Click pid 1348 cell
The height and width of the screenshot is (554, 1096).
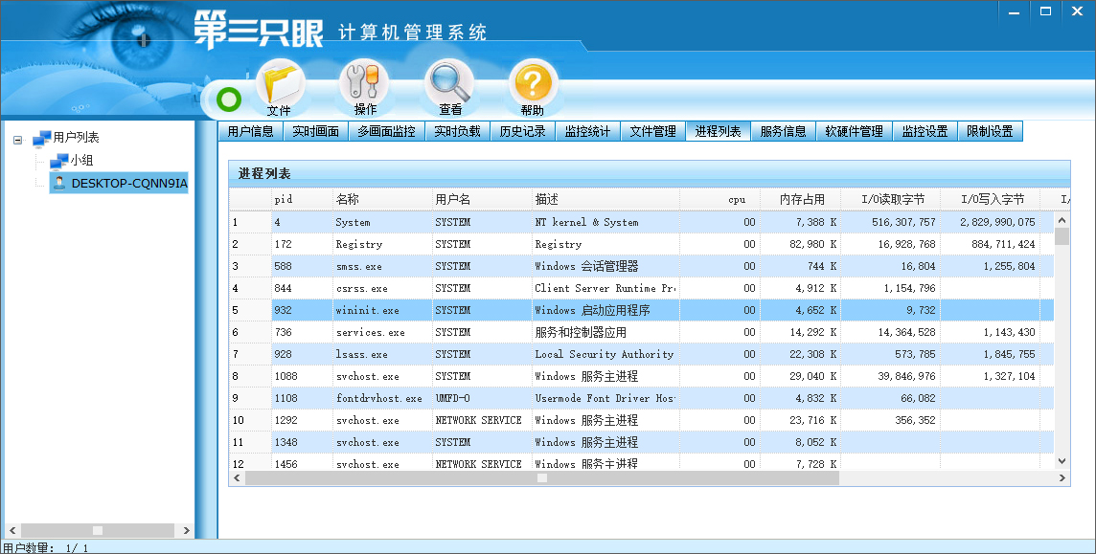point(302,442)
